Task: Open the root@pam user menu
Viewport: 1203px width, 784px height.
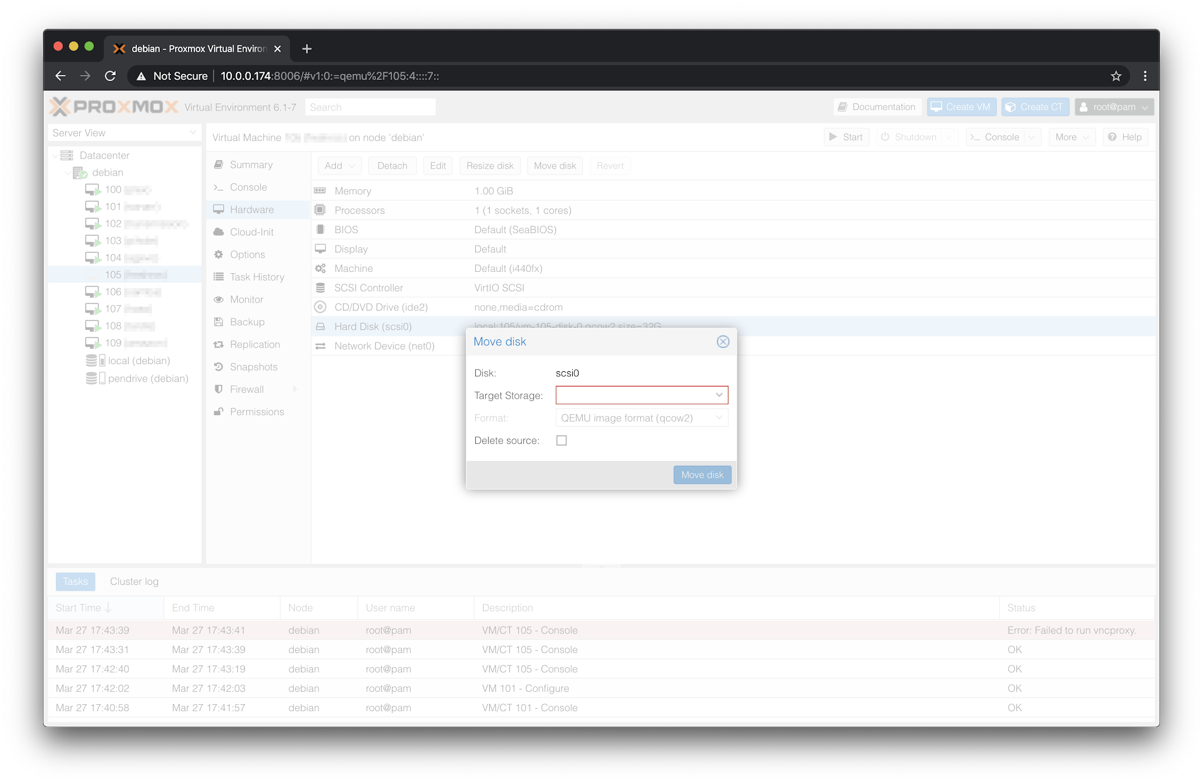Action: pyautogui.click(x=1114, y=107)
